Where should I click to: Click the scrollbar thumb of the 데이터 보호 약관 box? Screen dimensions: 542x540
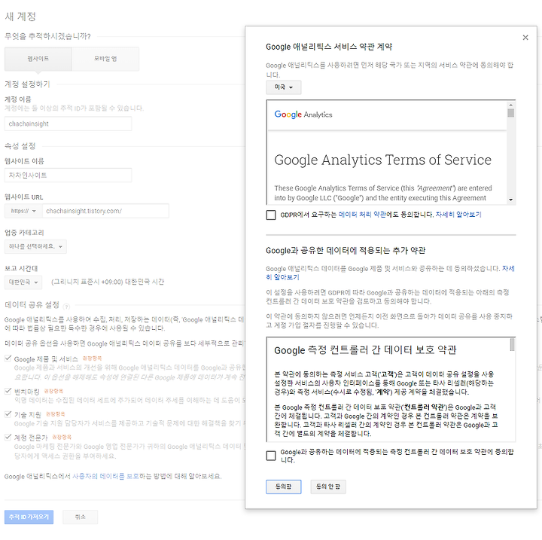click(x=512, y=344)
